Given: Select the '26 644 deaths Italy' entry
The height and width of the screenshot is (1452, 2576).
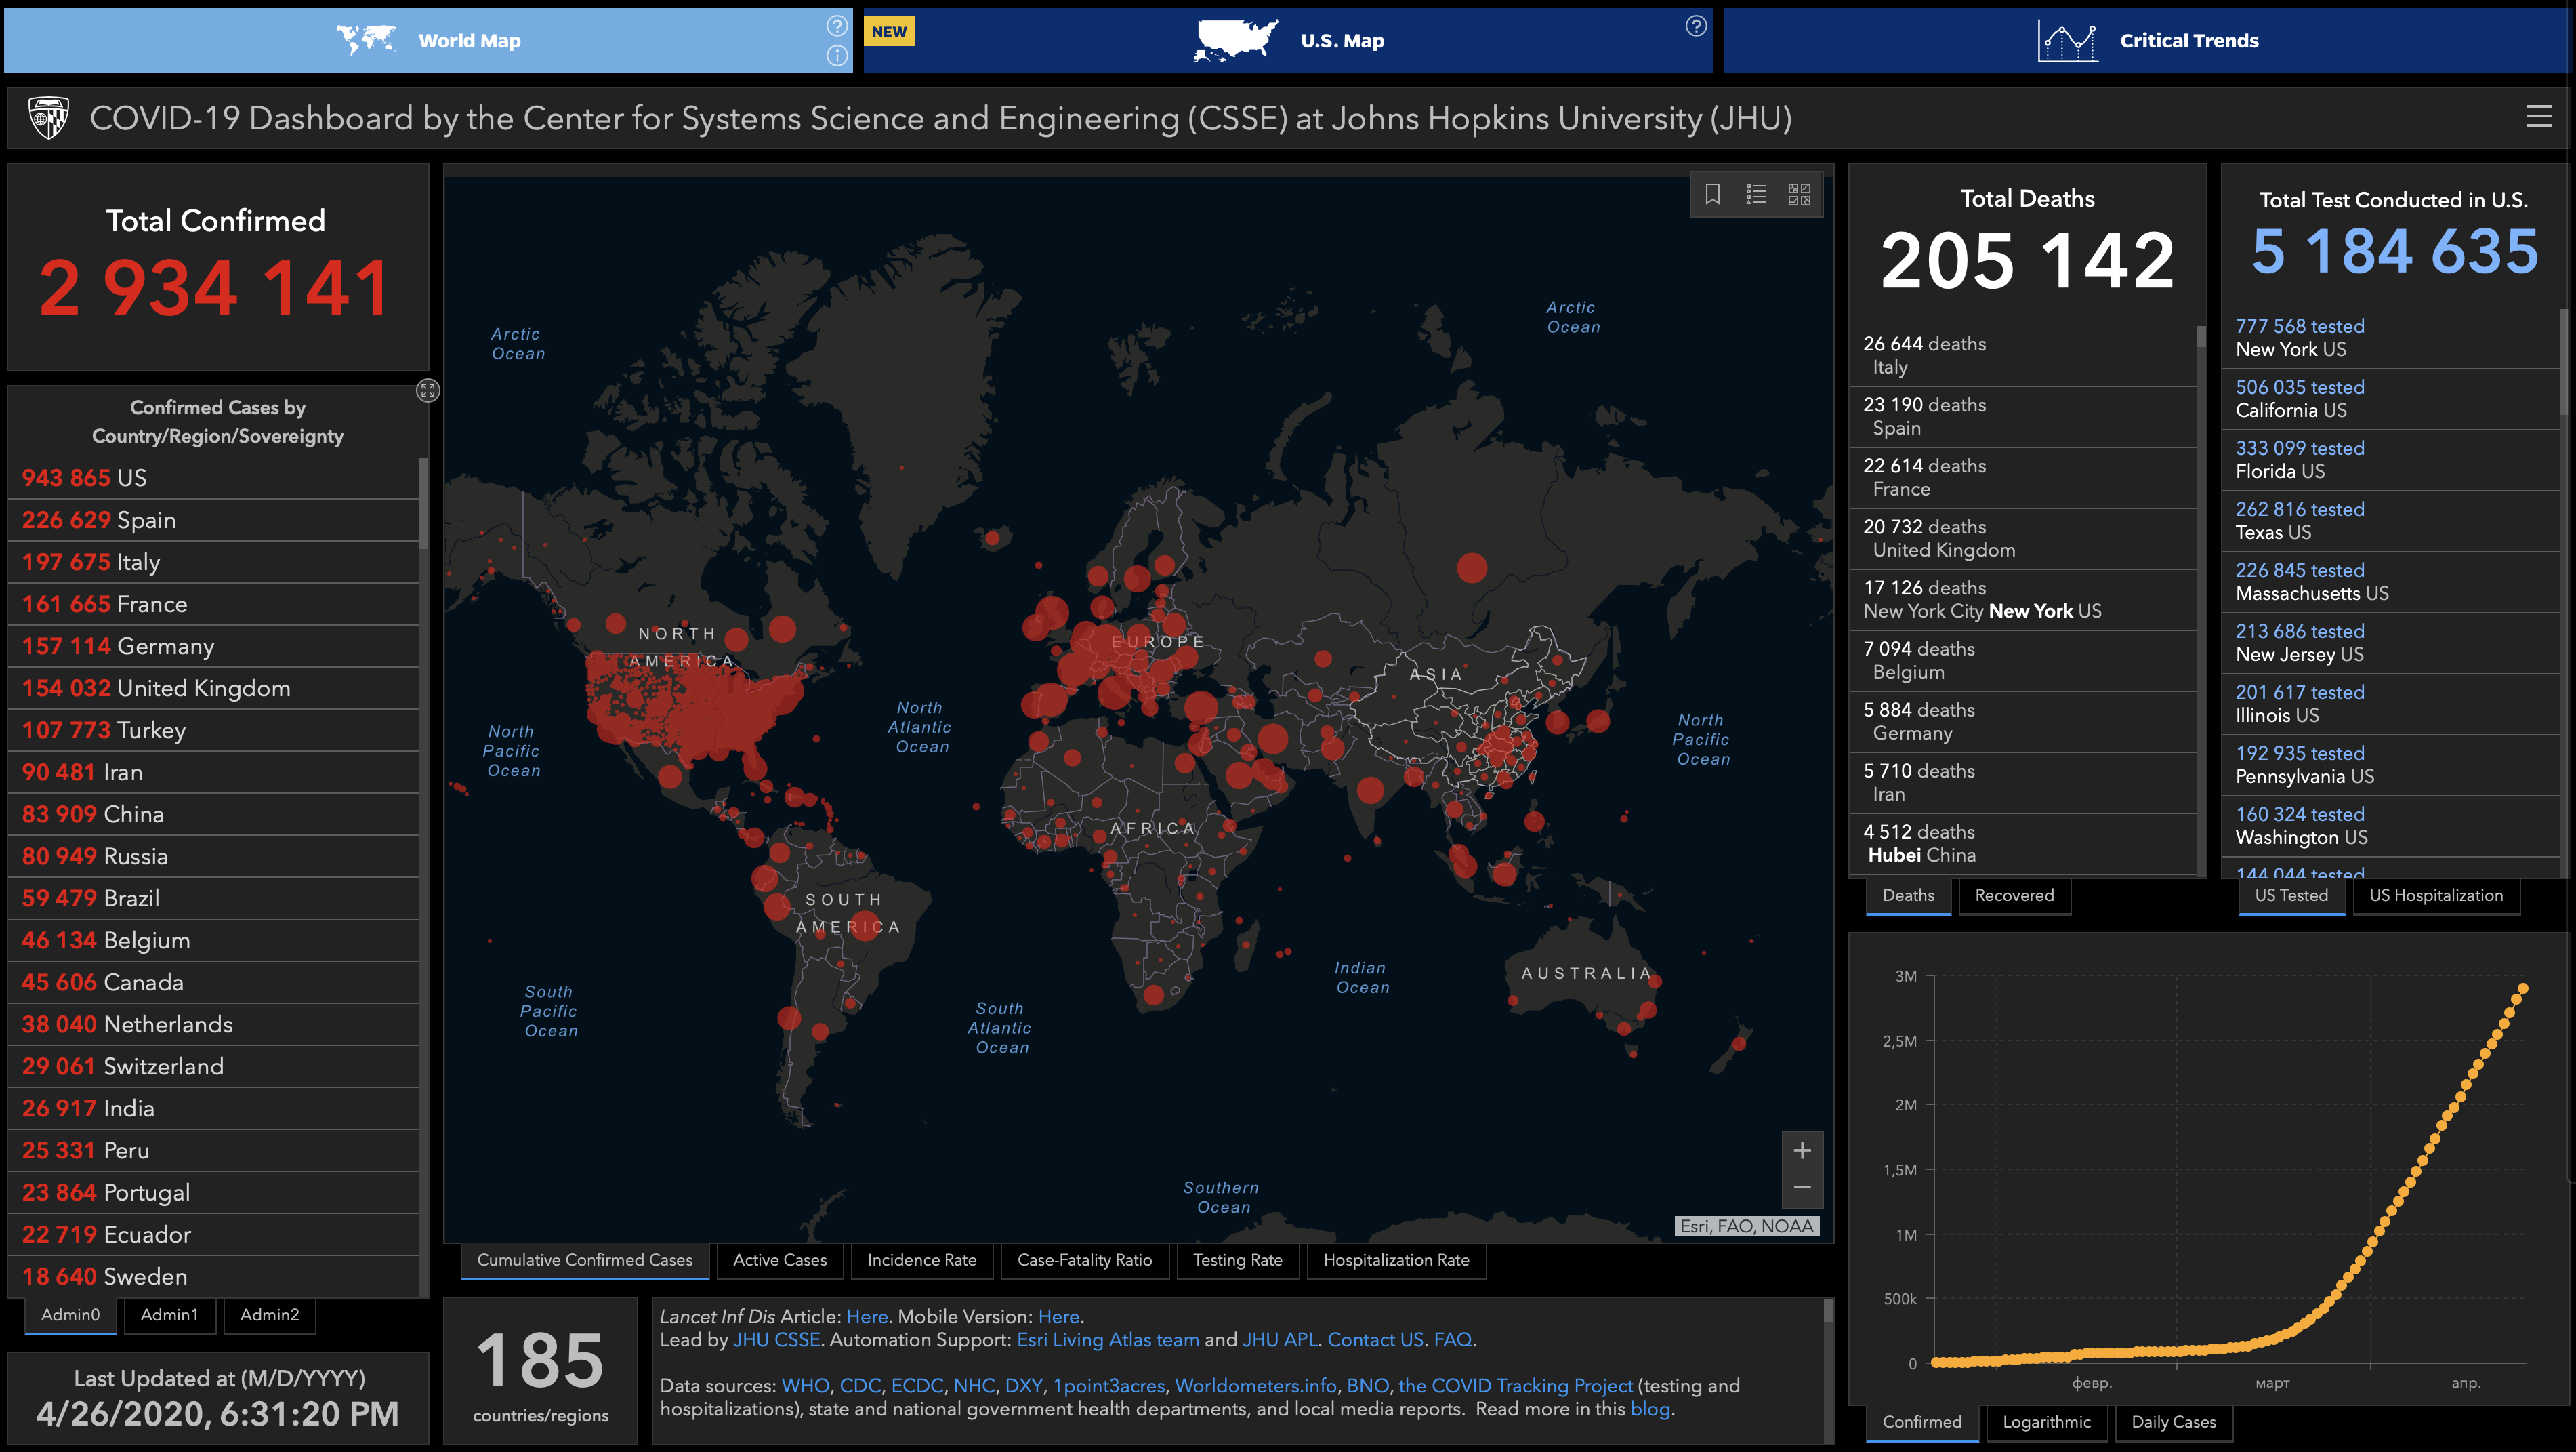Looking at the screenshot, I should 2022,355.
